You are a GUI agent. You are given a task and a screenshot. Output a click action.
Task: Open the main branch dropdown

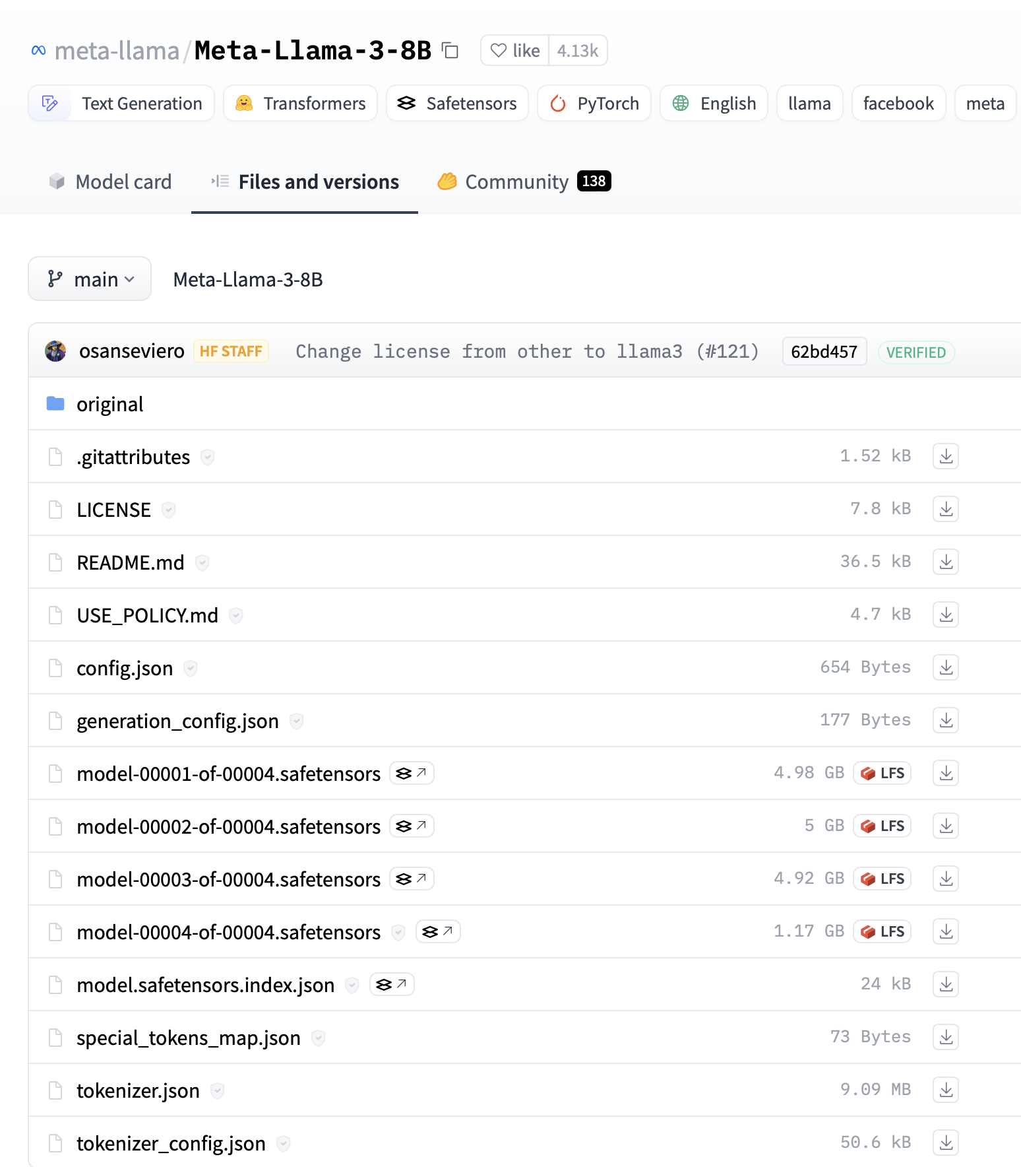point(90,279)
